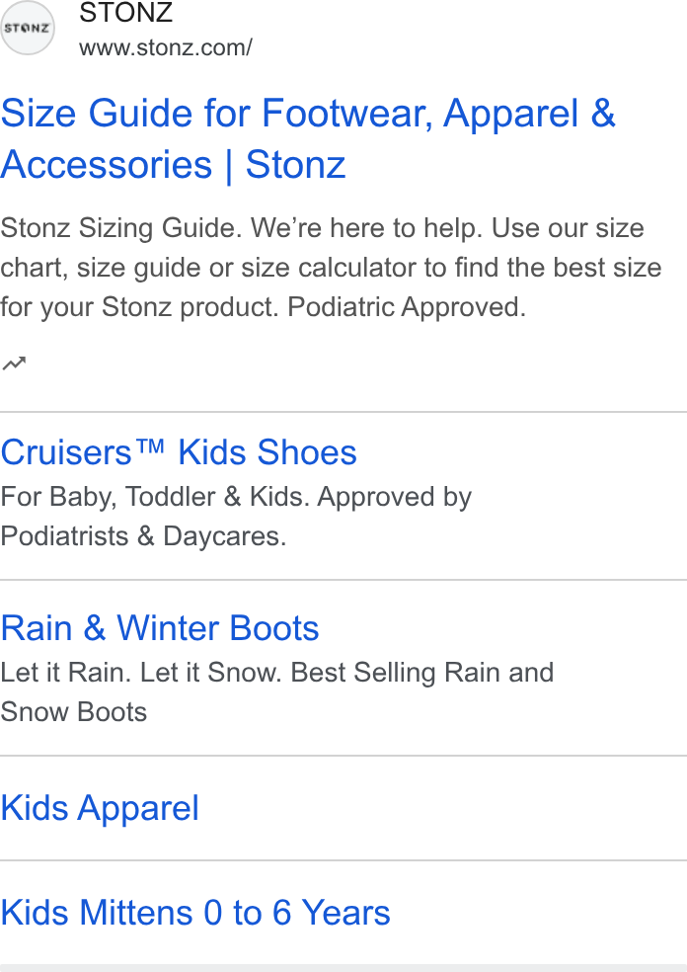Click the word 'Years' in the mittens link
Viewport: 687px width, 972px height.
click(x=345, y=913)
